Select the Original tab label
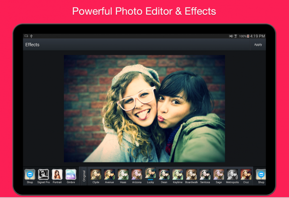Image resolution: width=289 pixels, height=198 pixels. click(x=84, y=175)
